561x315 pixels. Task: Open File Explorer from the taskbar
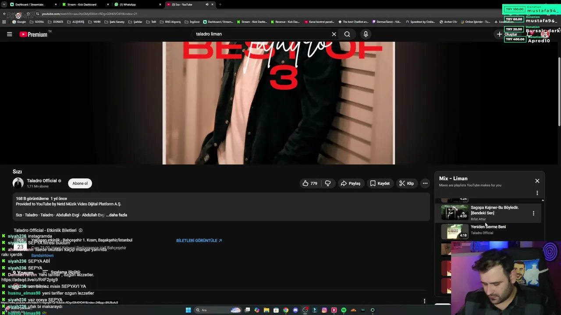(x=266, y=310)
